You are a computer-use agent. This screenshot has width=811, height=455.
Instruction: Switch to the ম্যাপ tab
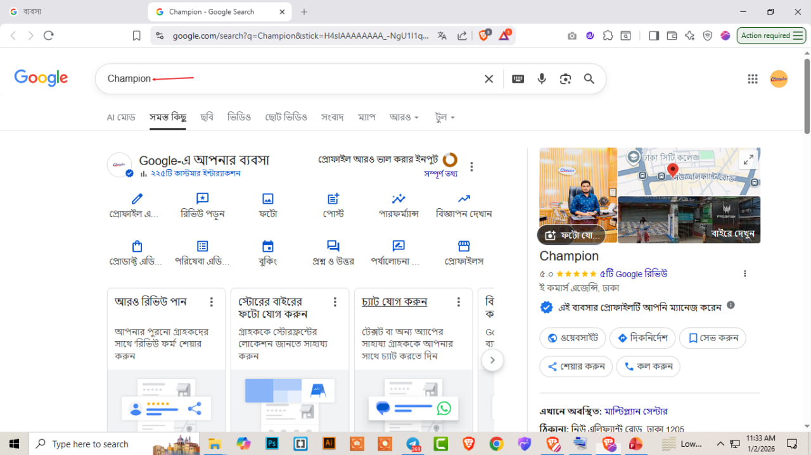coord(366,117)
